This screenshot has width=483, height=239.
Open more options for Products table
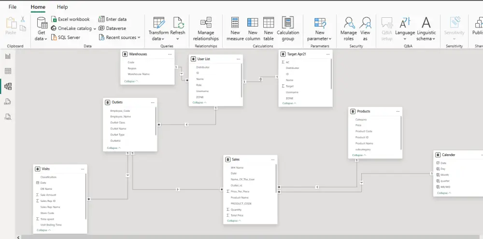(x=398, y=111)
